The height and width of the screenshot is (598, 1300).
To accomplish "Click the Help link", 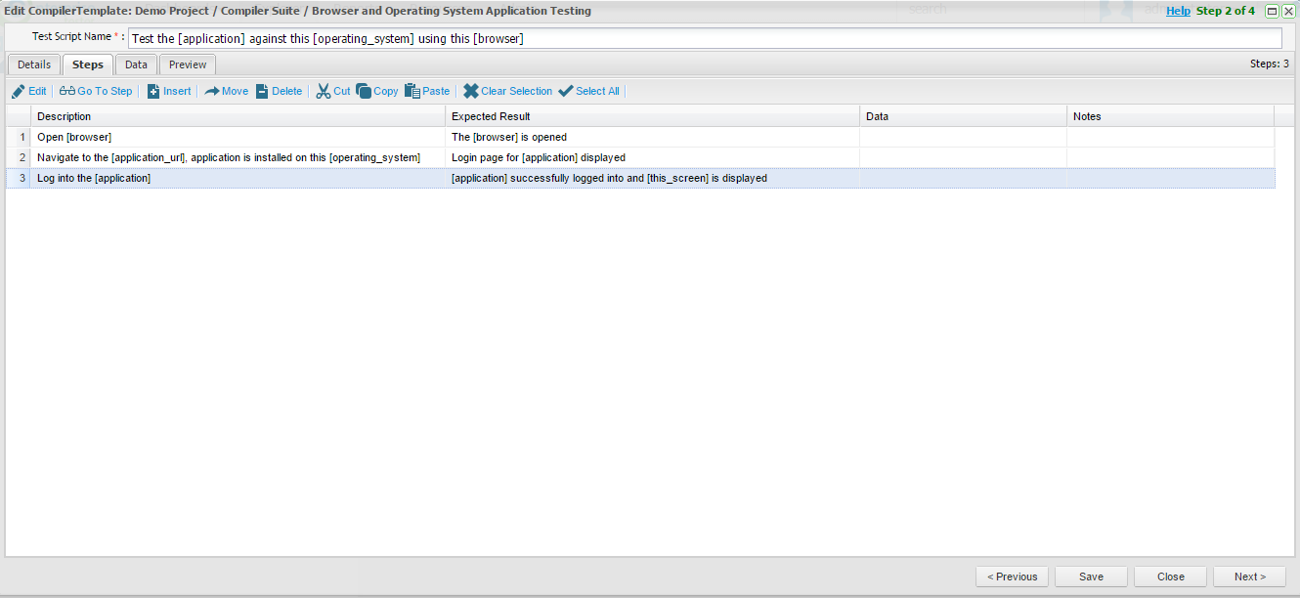I will (1178, 11).
